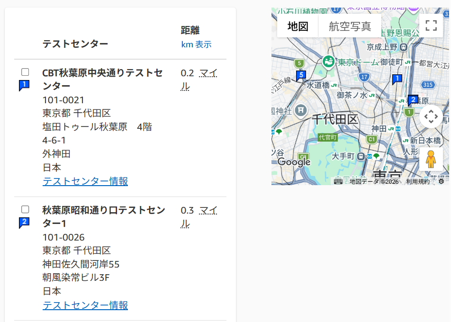Click map pin number 1
The width and height of the screenshot is (451, 322).
(x=397, y=79)
